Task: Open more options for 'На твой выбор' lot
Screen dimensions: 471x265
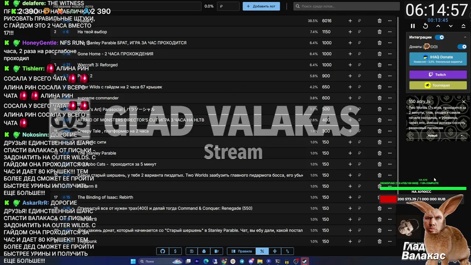Action: coord(390,32)
